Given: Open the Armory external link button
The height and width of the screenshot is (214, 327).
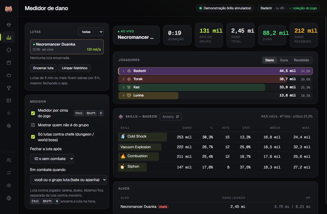Looking at the screenshot, I should point(171,117).
